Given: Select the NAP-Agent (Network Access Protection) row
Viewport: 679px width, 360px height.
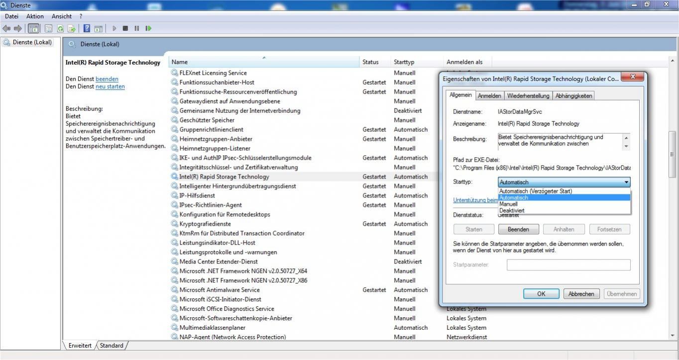Looking at the screenshot, I should click(x=329, y=337).
